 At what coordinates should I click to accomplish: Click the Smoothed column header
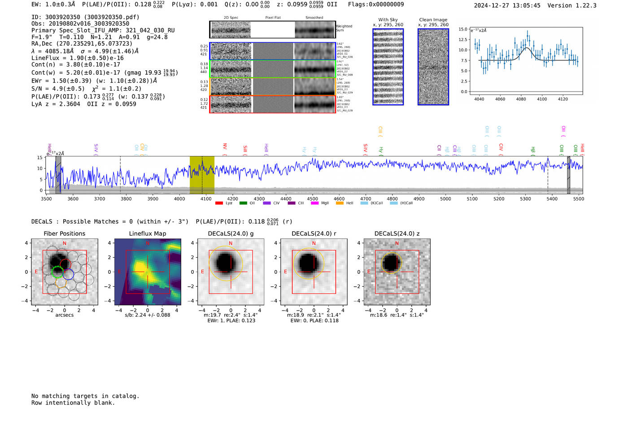click(x=314, y=18)
